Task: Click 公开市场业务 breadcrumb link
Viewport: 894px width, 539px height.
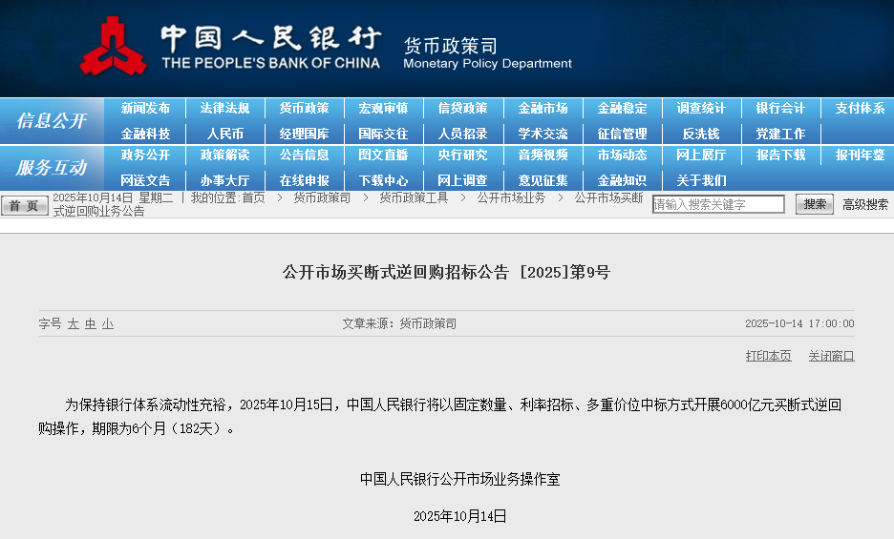Action: click(x=511, y=197)
